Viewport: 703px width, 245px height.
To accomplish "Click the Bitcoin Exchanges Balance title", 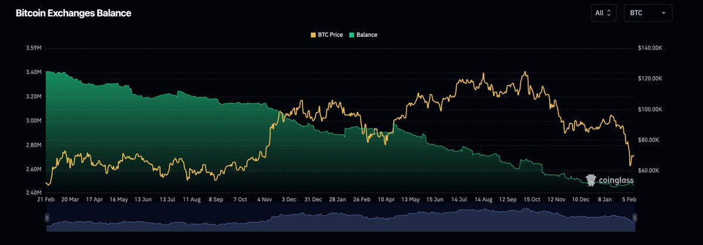I will point(73,13).
